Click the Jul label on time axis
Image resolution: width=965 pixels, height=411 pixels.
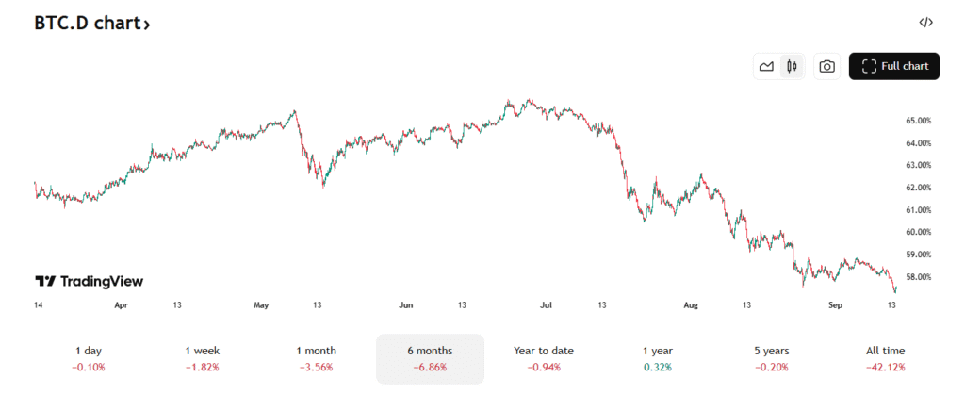coord(548,305)
